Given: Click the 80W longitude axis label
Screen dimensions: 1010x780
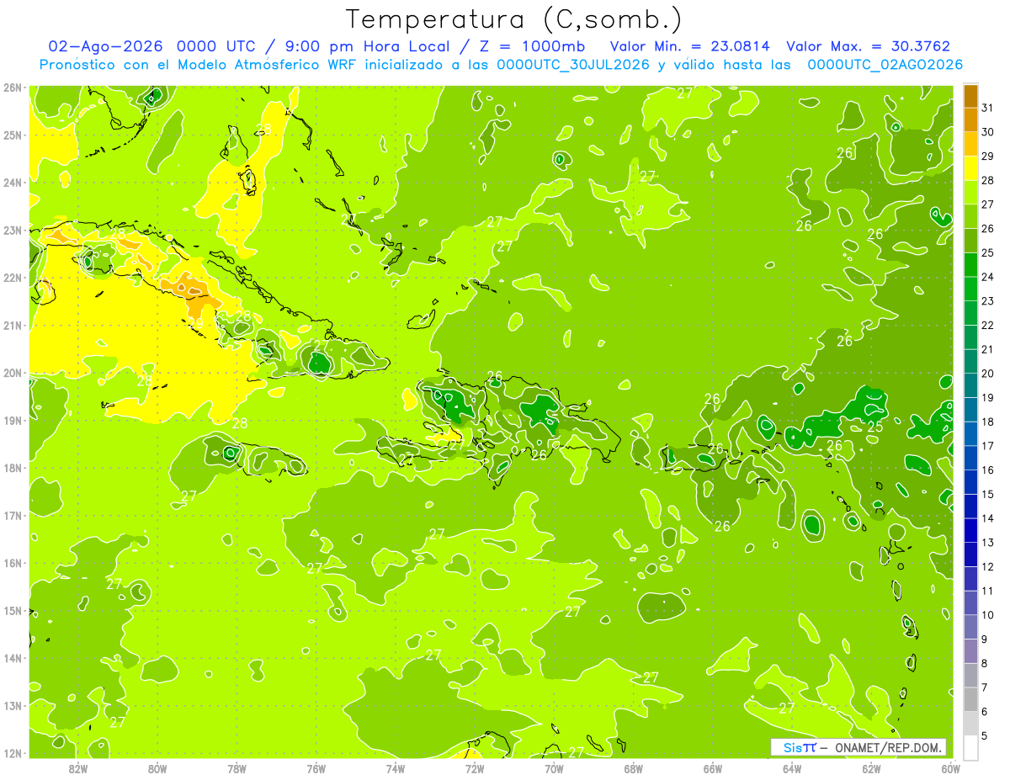Looking at the screenshot, I should pyautogui.click(x=157, y=768).
